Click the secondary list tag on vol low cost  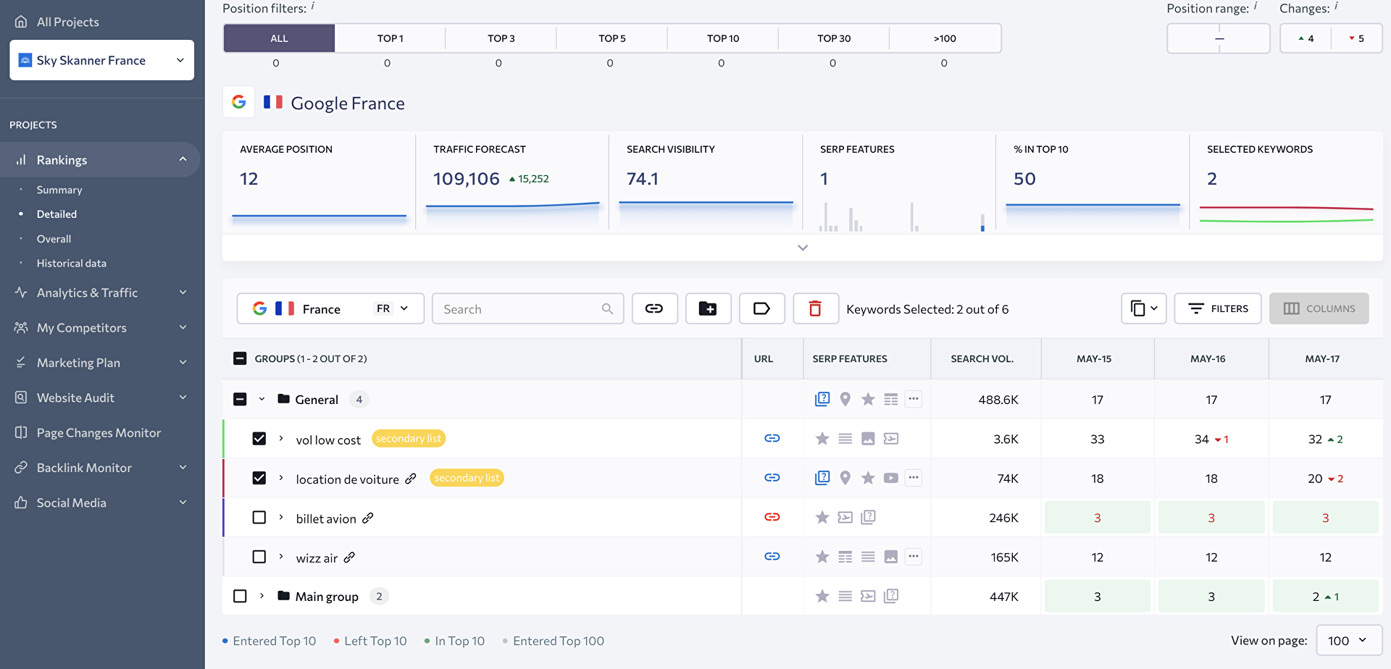pyautogui.click(x=409, y=438)
